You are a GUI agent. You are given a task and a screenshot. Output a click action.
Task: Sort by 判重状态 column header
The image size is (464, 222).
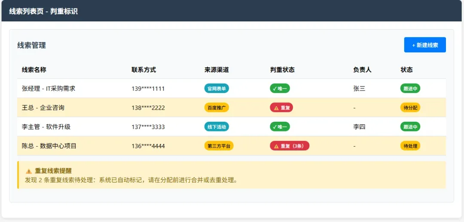(x=282, y=70)
